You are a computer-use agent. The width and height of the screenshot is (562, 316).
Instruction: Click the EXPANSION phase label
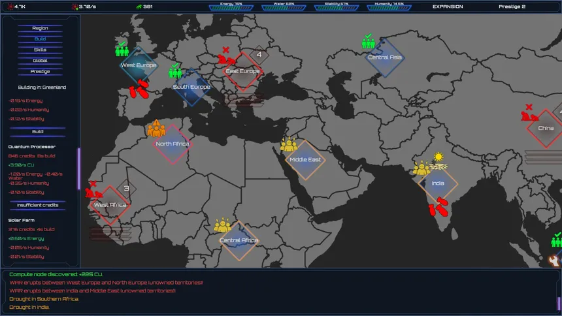pos(448,7)
